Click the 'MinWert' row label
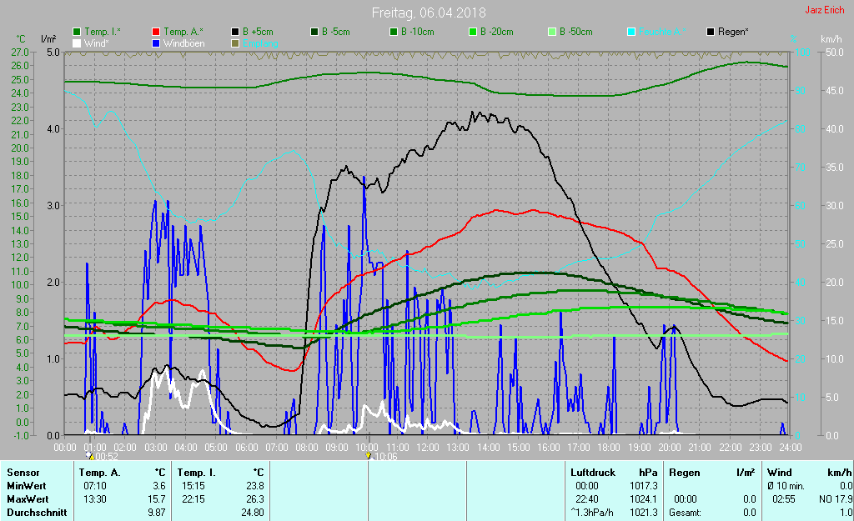Viewport: 854px width, 521px height. point(27,486)
